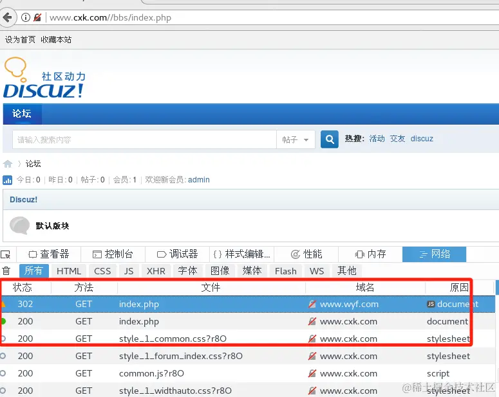
Task: Filter requests by 其他 other
Action: coord(347,271)
